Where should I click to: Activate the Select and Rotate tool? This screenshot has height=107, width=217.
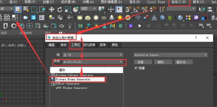(60, 9)
